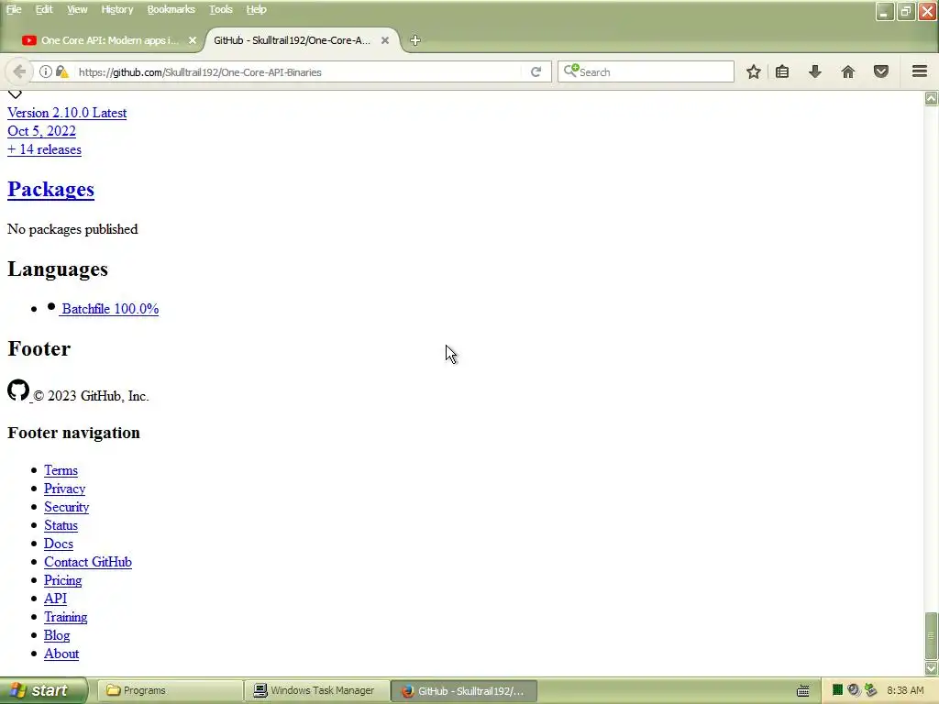Switch to Windows Task Manager in taskbar
The width and height of the screenshot is (939, 704).
[x=317, y=691]
